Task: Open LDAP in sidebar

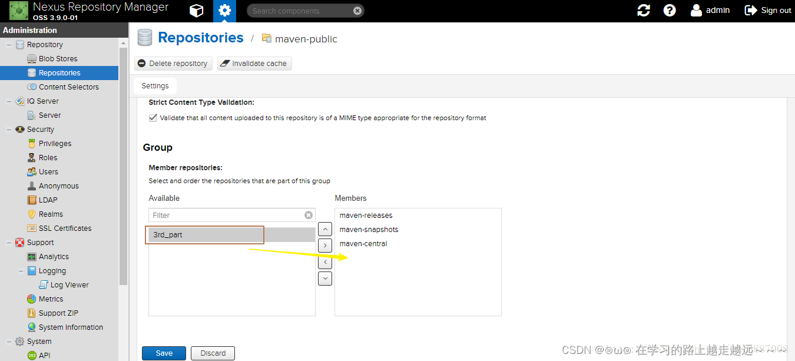Action: point(48,200)
